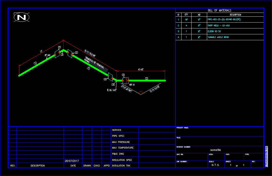This screenshot has height=176, width=272.
Task: Click the TITLE field label
Action: point(178,138)
